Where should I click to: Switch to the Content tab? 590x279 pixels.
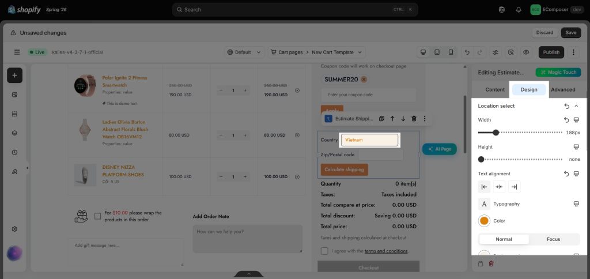[x=495, y=89]
